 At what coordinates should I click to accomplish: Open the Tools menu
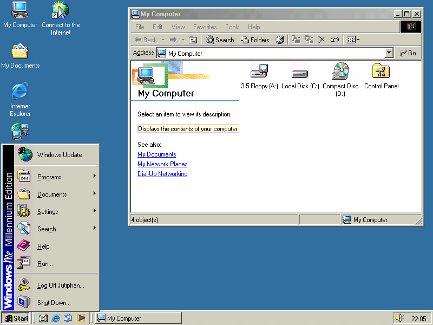(x=232, y=27)
